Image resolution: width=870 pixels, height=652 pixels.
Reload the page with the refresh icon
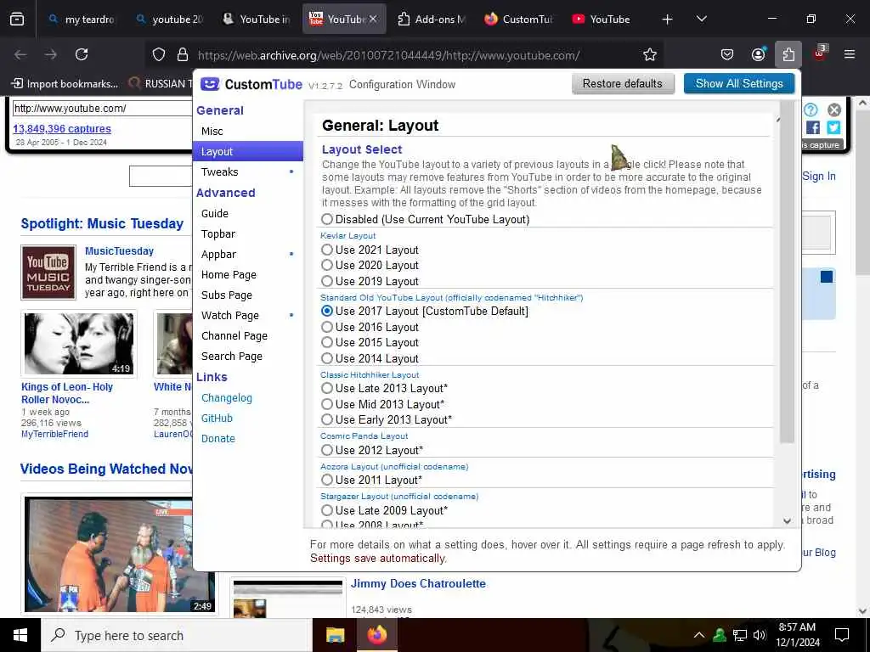82,54
